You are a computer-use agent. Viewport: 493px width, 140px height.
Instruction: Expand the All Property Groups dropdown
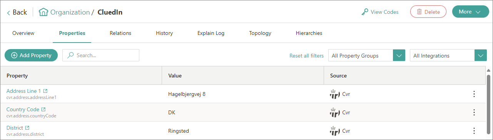[399, 56]
